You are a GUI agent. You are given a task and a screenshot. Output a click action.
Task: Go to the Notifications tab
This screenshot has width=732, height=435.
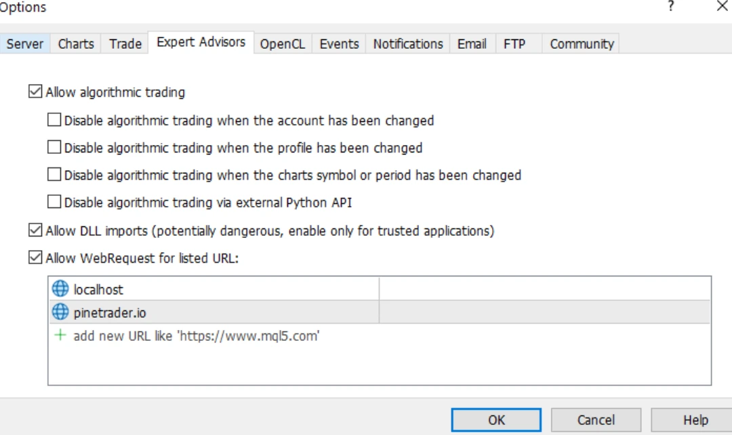pos(408,44)
